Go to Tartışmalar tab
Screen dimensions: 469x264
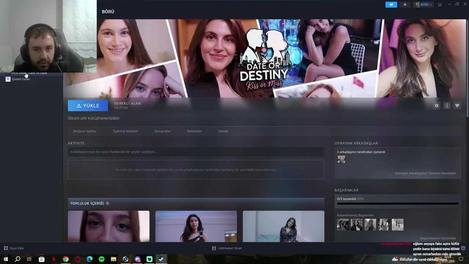[162, 131]
